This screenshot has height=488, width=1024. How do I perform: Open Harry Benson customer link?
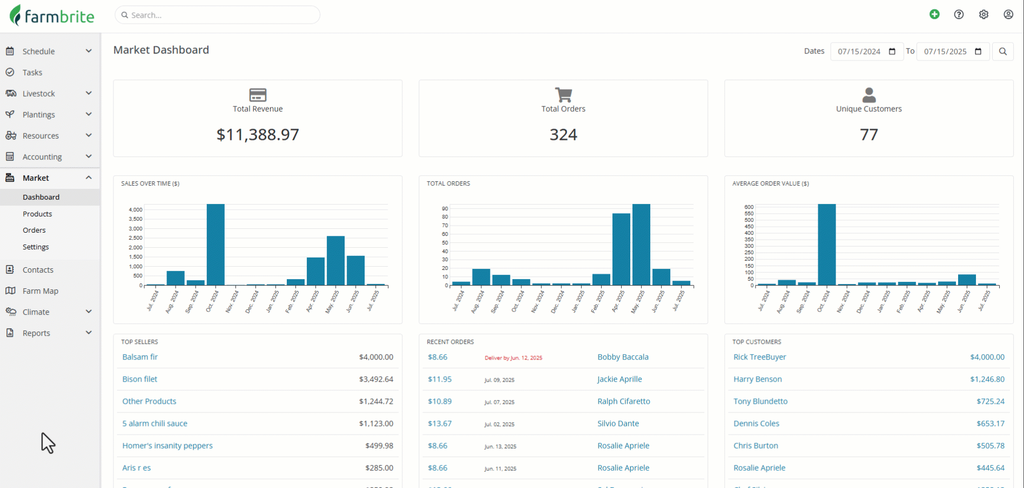pyautogui.click(x=758, y=379)
